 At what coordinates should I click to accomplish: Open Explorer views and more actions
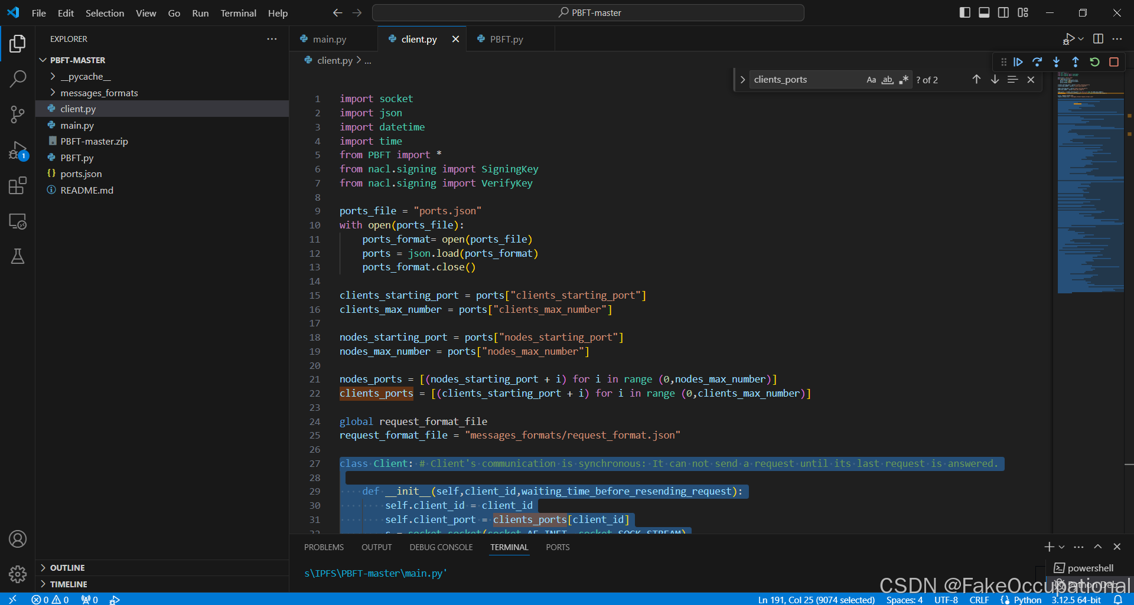(x=272, y=39)
